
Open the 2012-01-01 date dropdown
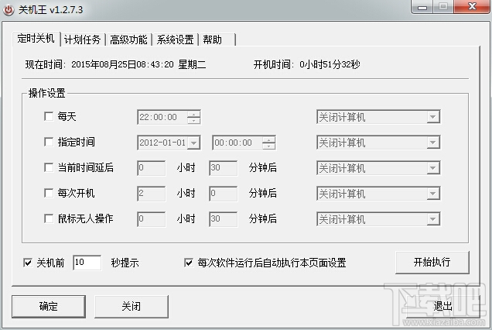[194, 143]
